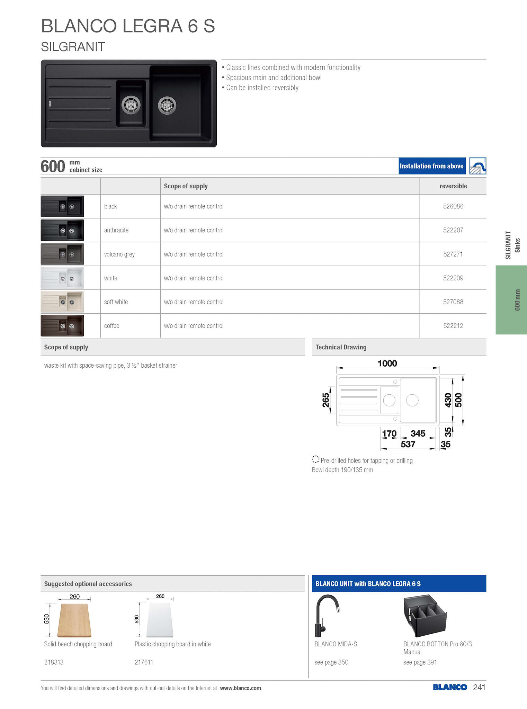The height and width of the screenshot is (709, 527).
Task: Click the solid beech chopping board image
Action: click(74, 620)
